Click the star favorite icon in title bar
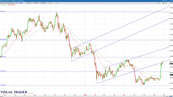Image resolution: width=173 pixels, height=97 pixels. (163, 1)
